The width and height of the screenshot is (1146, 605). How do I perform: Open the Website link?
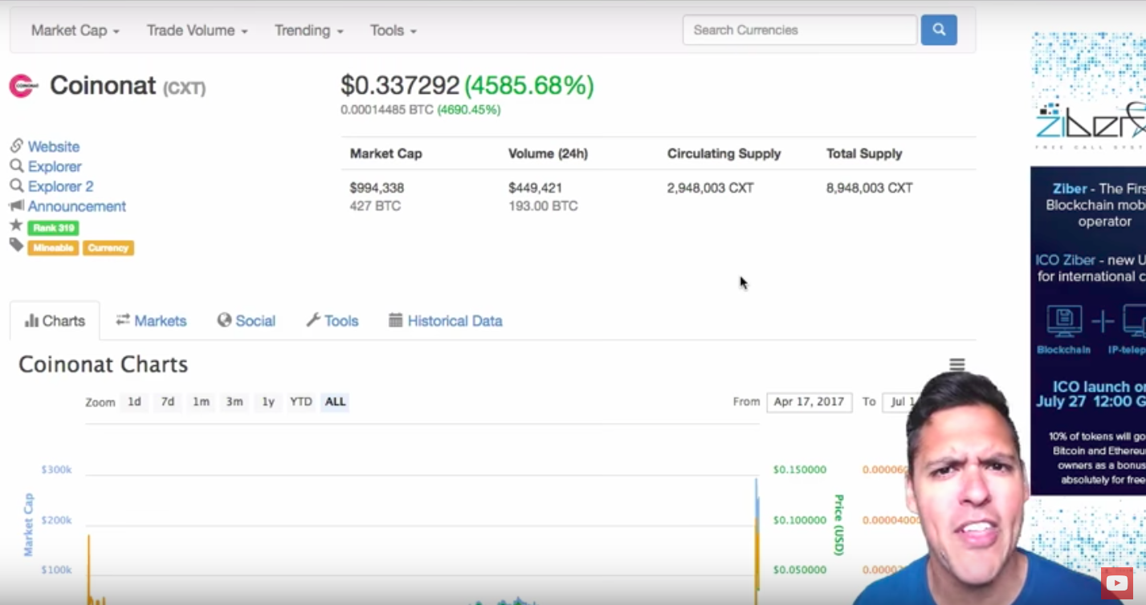54,147
